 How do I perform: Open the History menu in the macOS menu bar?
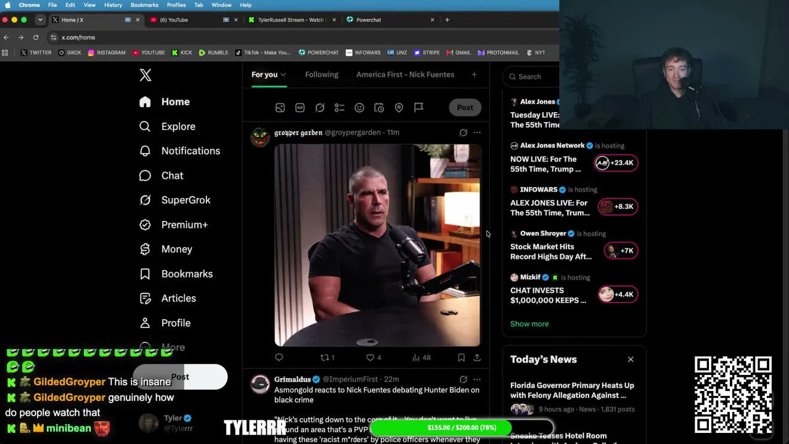click(x=113, y=5)
